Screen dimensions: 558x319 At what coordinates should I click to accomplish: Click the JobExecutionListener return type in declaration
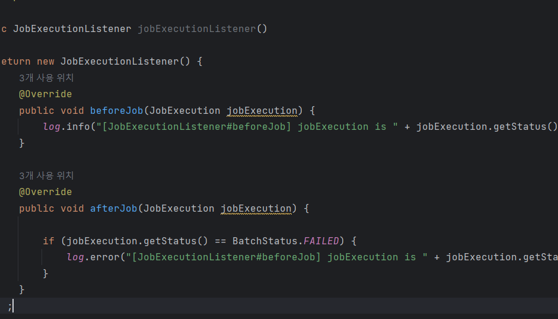click(72, 29)
